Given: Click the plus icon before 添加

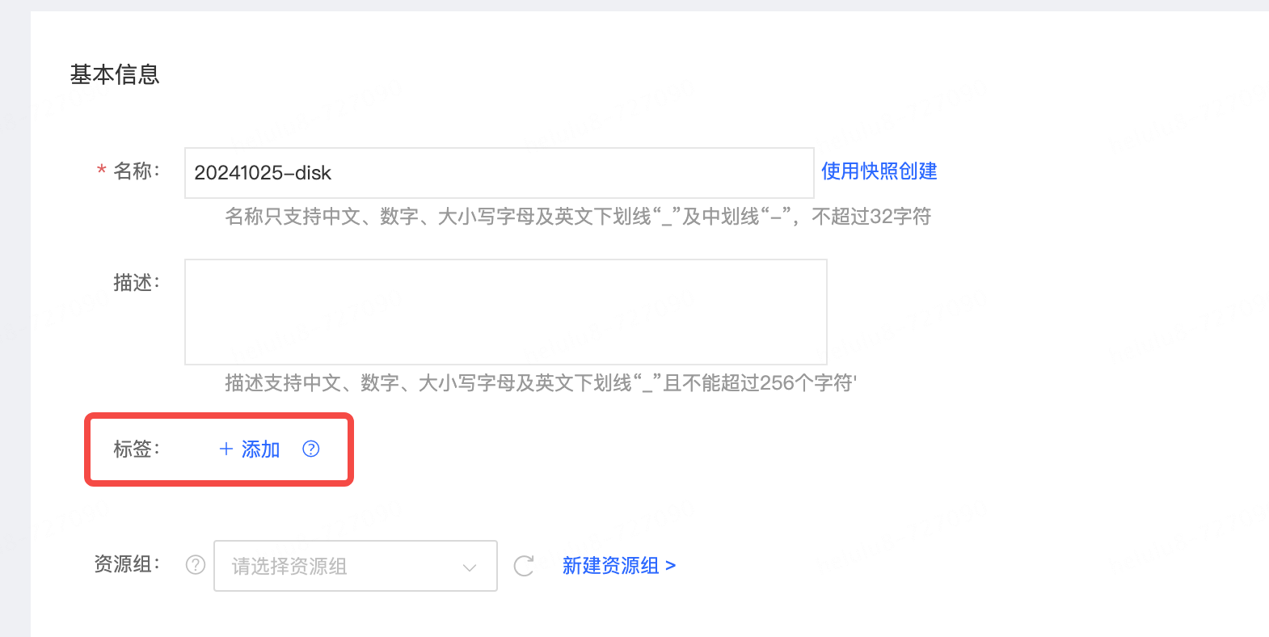Looking at the screenshot, I should pos(226,449).
